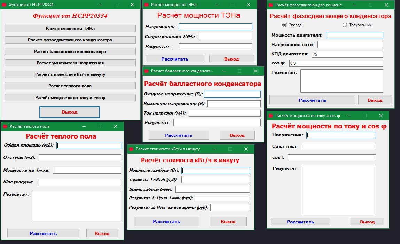Click the title bar icon of the 'Расчёт стоимости кВт/ч' window
400x244 pixels.
[131, 149]
